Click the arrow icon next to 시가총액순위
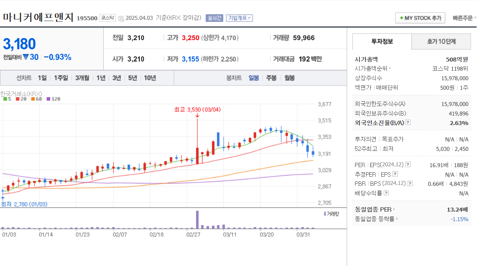 point(390,68)
